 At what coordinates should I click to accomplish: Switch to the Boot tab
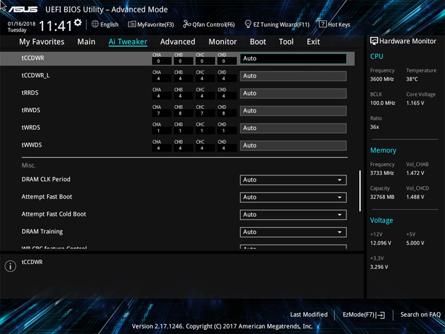(x=258, y=42)
